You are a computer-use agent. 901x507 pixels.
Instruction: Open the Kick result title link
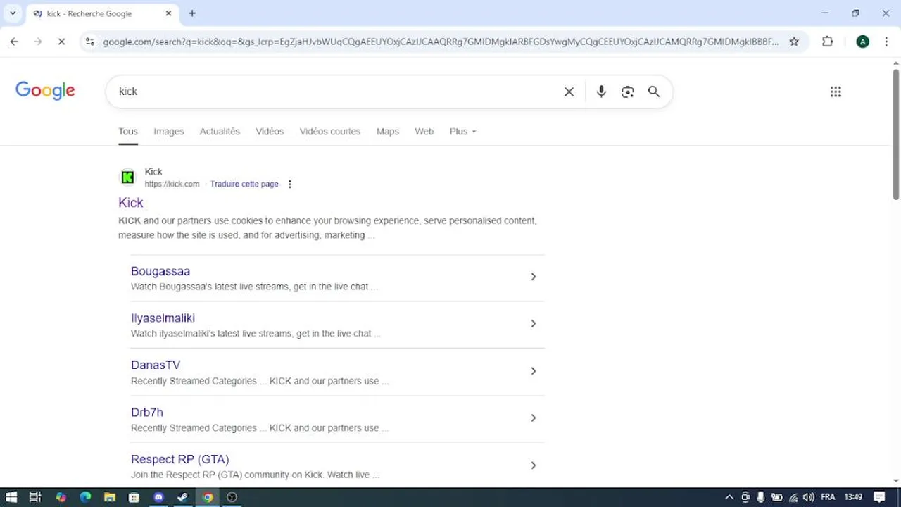tap(131, 203)
